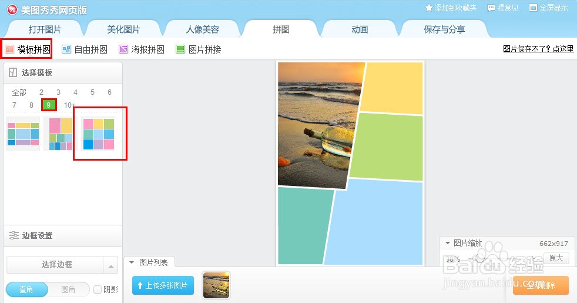Select the 直角 square corner option
577x303 pixels.
tap(27, 289)
